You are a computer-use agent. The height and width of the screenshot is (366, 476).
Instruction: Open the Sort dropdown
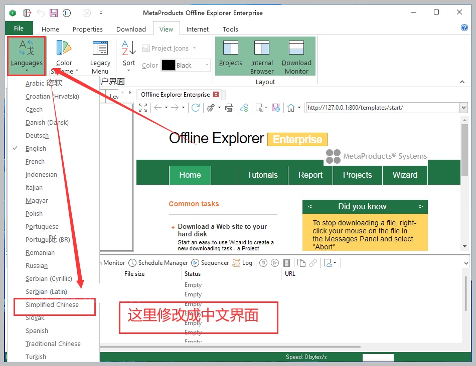[x=129, y=56]
